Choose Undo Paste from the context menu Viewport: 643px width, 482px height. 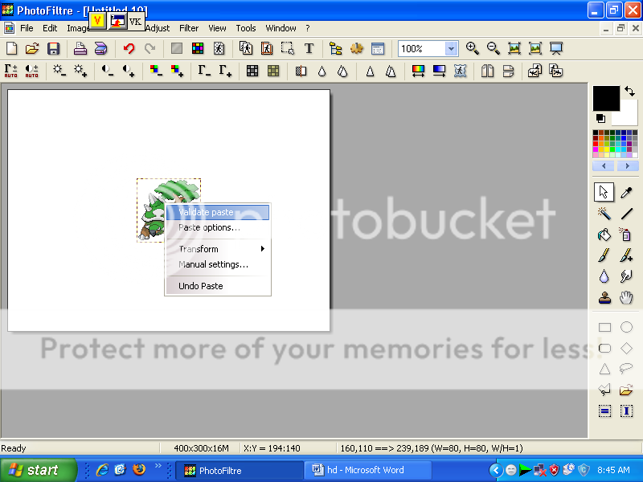tap(218, 286)
